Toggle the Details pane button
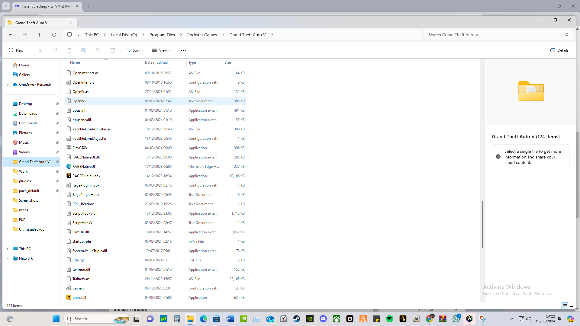Image resolution: width=580 pixels, height=326 pixels. [559, 50]
